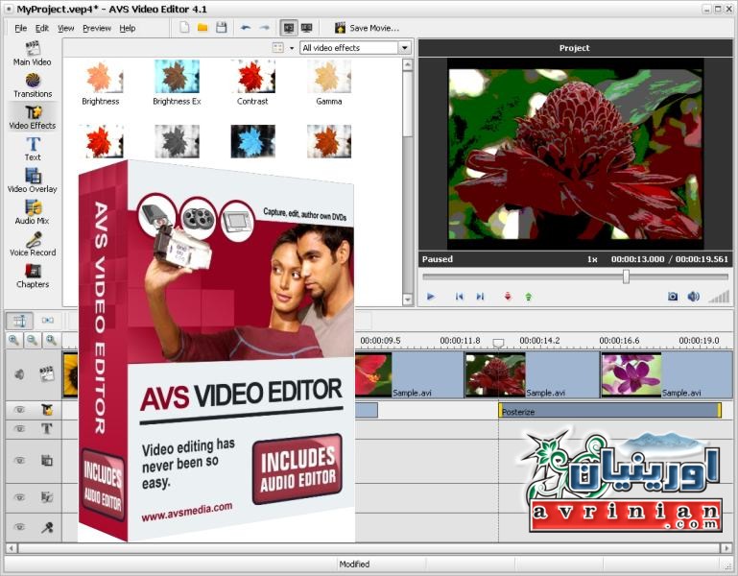Open the Preview menu
Screen dimensions: 738x576
[x=97, y=28]
